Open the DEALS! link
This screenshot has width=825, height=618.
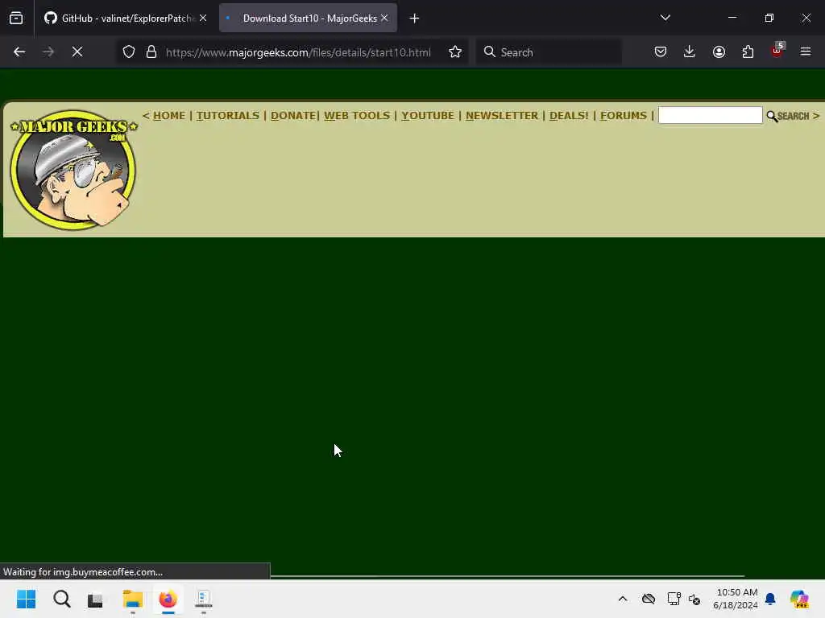569,116
